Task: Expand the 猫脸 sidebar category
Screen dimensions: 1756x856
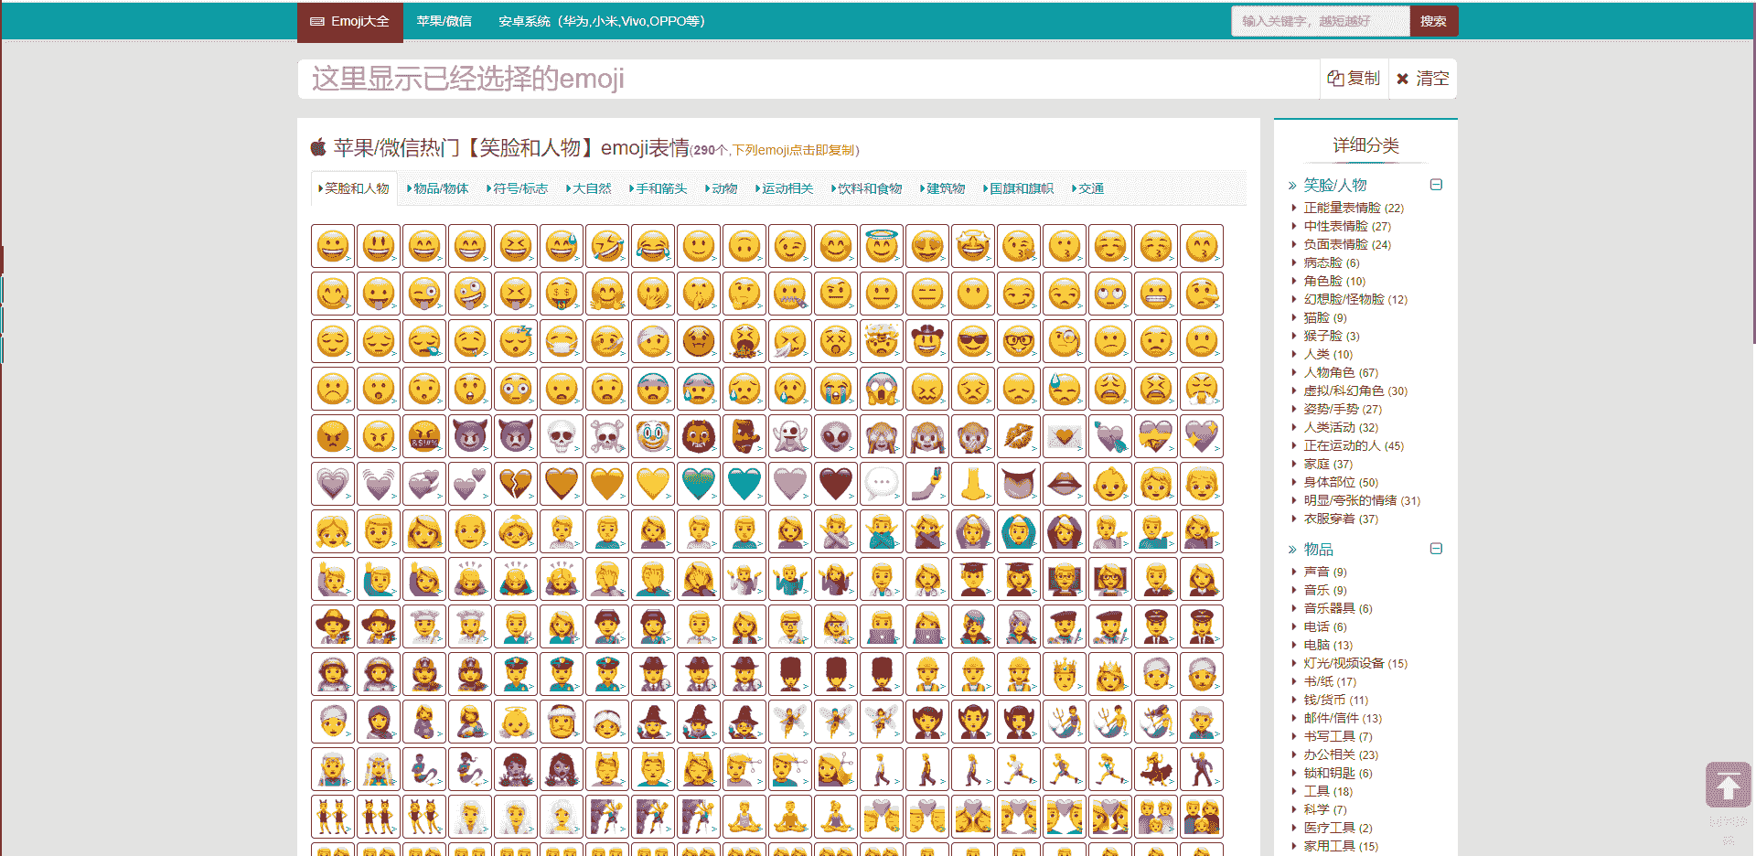Action: tap(1316, 317)
